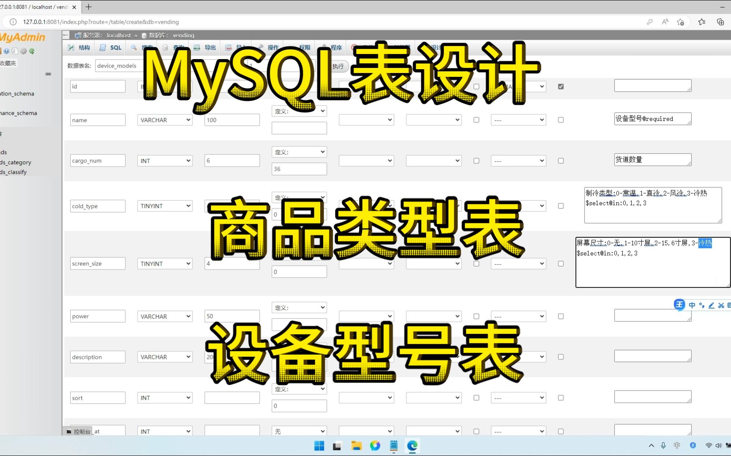Open File Explorer from the taskbar
The image size is (731, 456).
click(356, 446)
